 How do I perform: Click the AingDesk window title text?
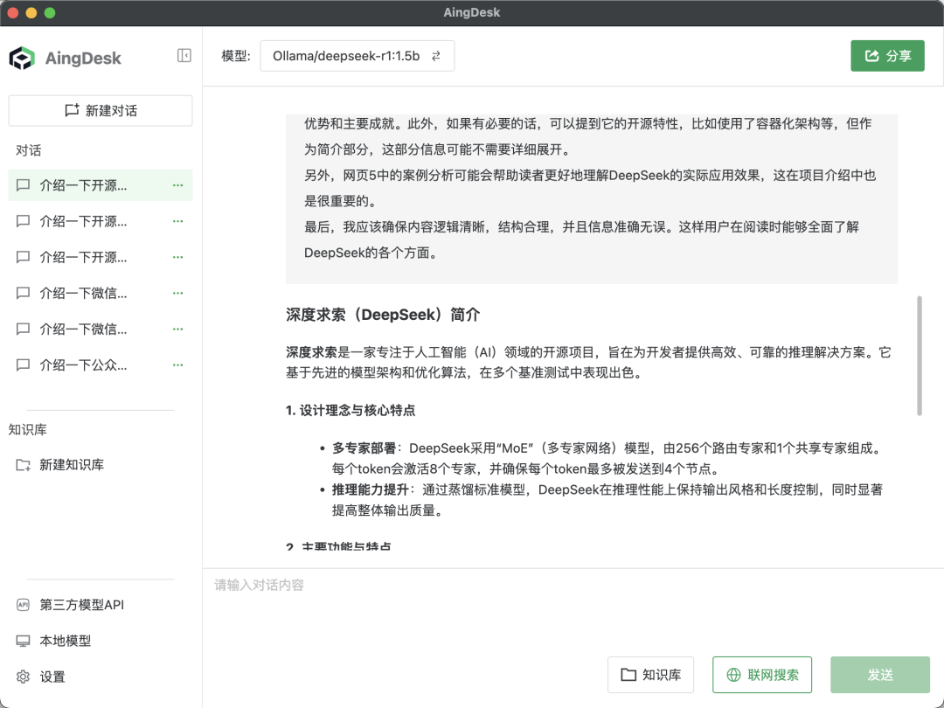pos(472,12)
